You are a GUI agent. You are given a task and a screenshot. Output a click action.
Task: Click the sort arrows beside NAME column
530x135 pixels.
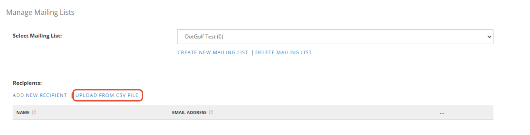[34, 113]
